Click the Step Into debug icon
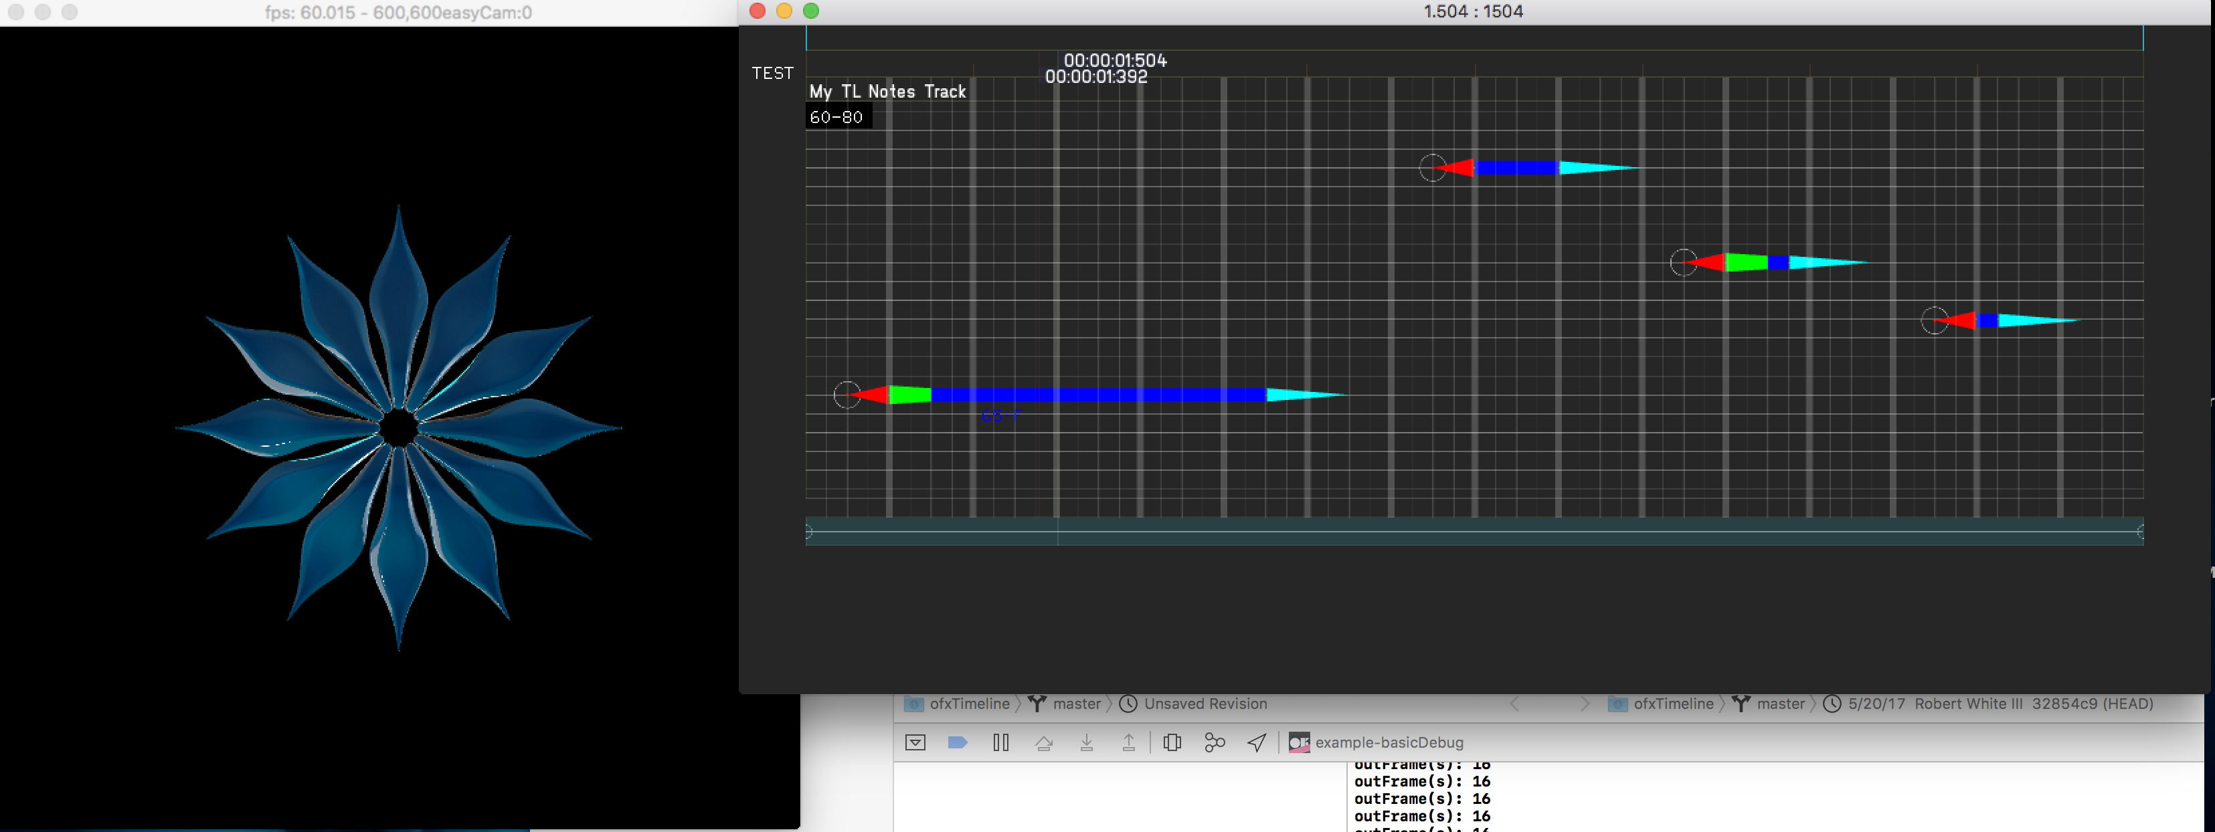Viewport: 2215px width, 832px height. 1086,742
